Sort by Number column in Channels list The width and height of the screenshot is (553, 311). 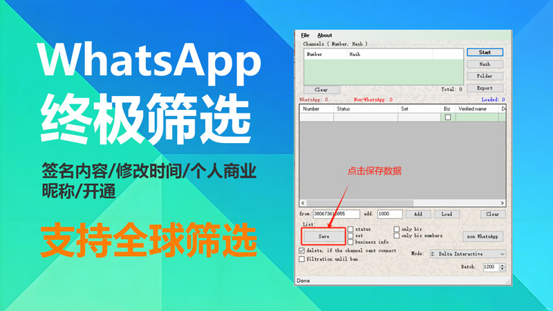(x=325, y=55)
